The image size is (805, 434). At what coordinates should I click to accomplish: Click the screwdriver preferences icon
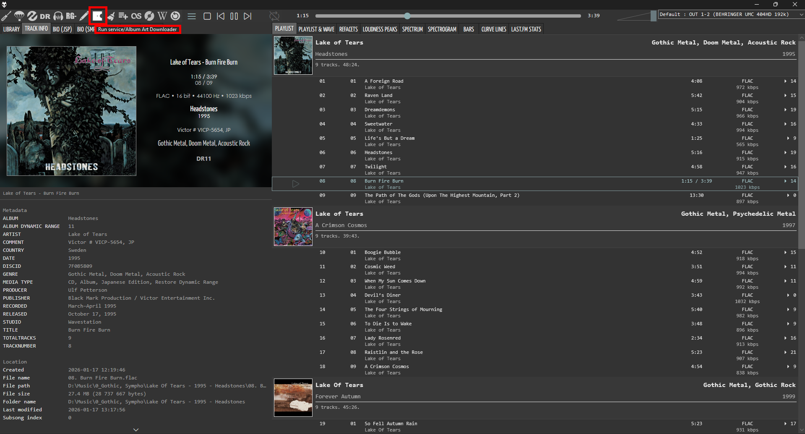coord(6,16)
